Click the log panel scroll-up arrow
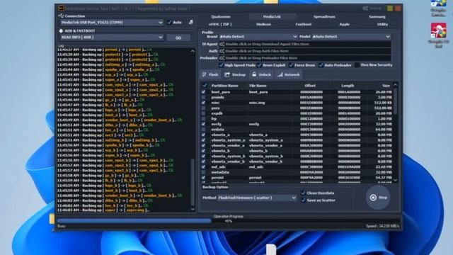This screenshot has width=453, height=255. [x=193, y=51]
